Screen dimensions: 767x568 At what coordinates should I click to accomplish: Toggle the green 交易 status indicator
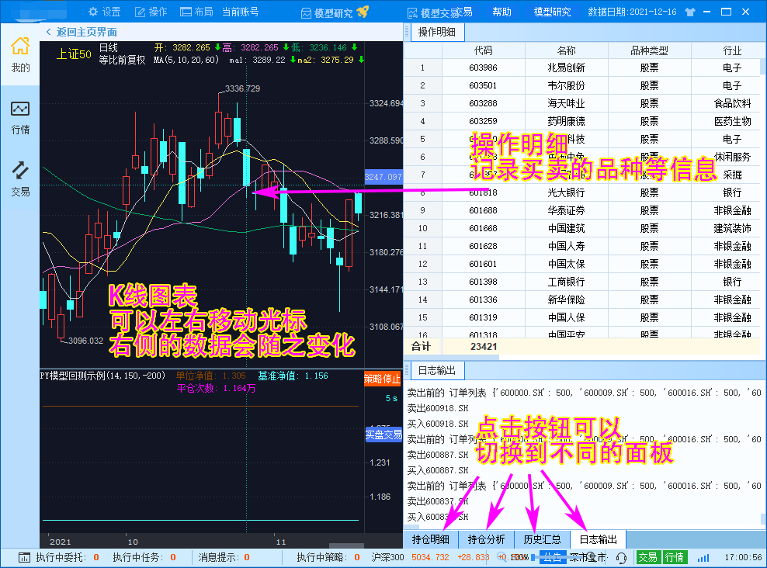coord(647,557)
